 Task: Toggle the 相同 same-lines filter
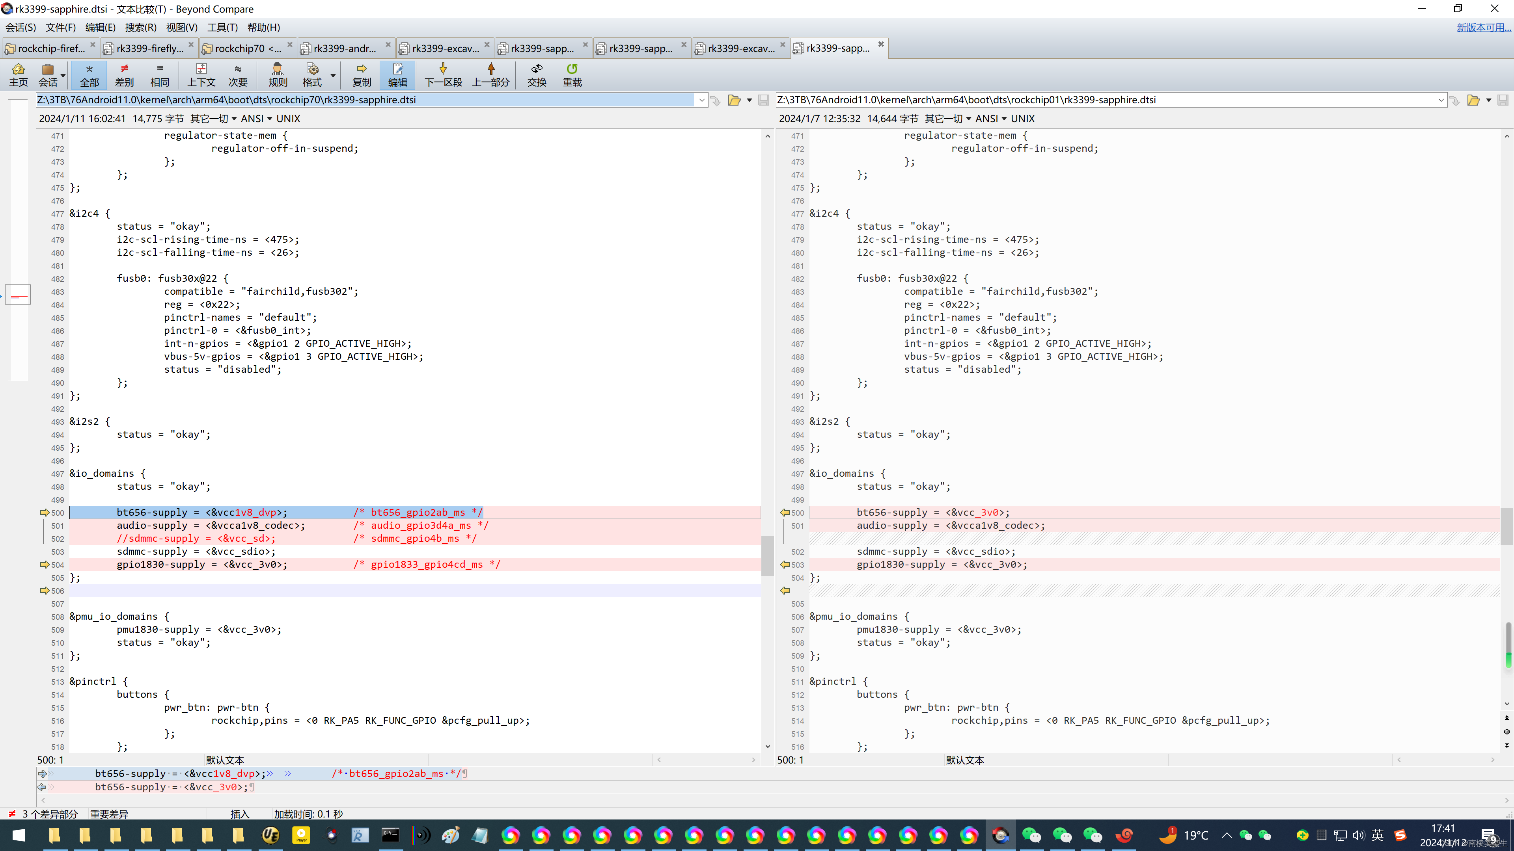pos(159,75)
